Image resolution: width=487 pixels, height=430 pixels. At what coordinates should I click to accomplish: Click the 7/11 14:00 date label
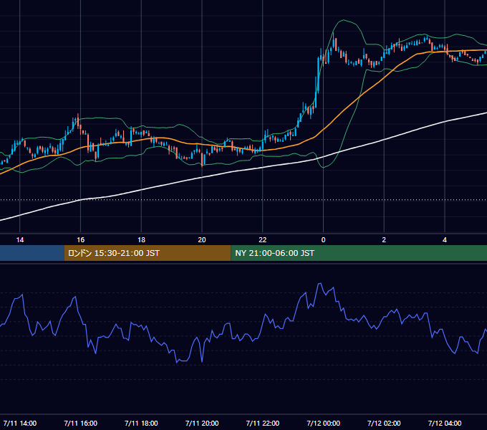point(20,423)
